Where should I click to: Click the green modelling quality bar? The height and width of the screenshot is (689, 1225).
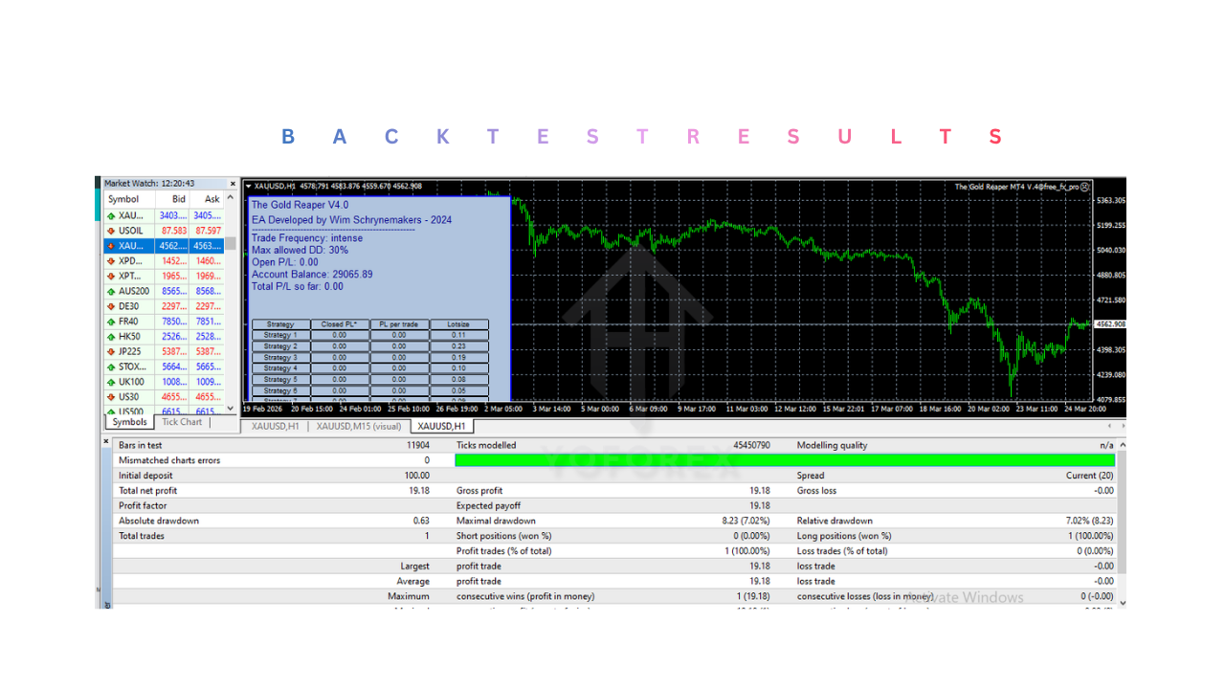(x=785, y=460)
